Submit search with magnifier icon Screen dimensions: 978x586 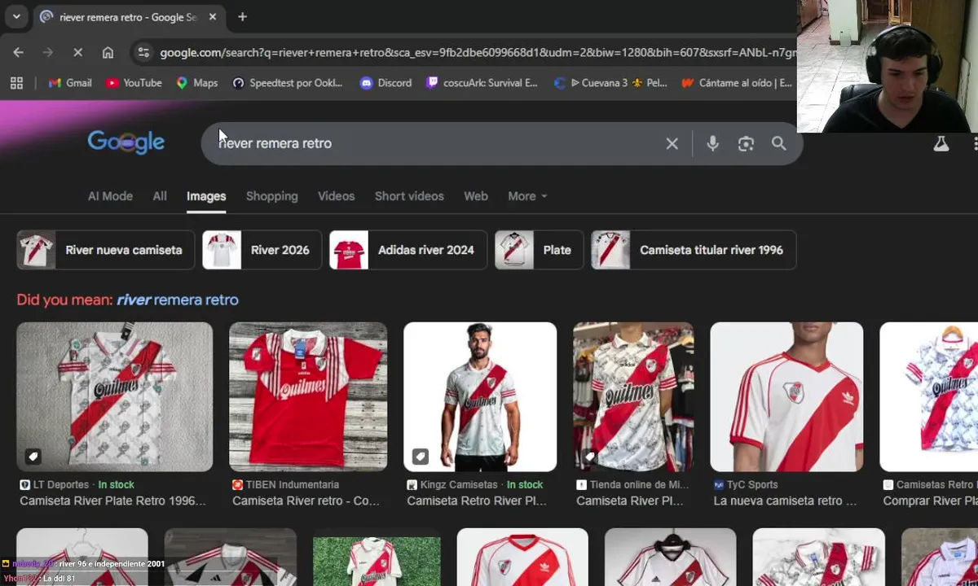[779, 144]
